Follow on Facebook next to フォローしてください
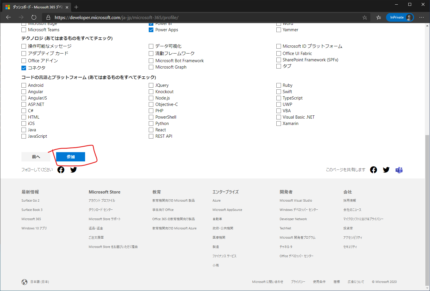The width and height of the screenshot is (430, 291). (x=61, y=170)
